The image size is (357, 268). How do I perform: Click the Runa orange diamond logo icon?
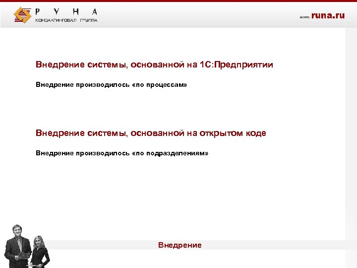[22, 15]
